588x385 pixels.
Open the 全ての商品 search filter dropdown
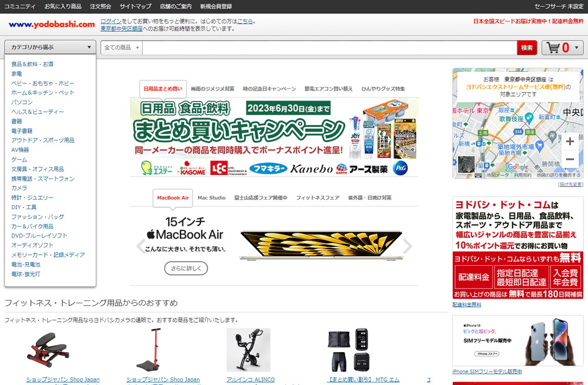click(122, 48)
